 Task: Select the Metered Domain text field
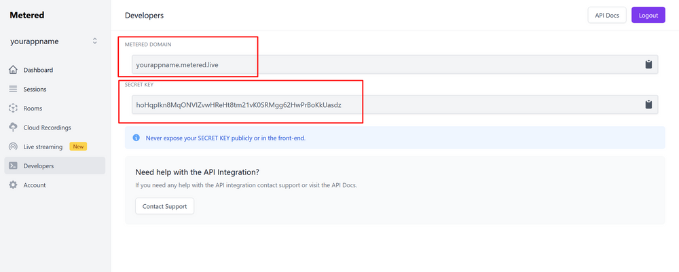[x=395, y=64]
